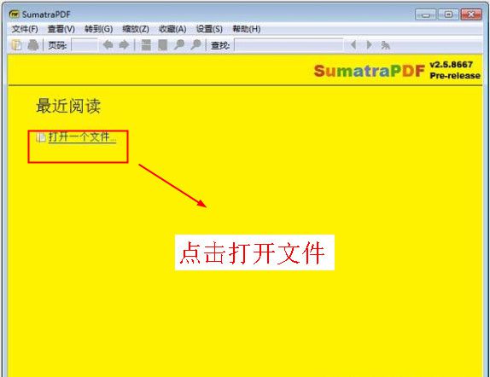
Task: Click the 最近阅读 heading
Action: click(68, 106)
